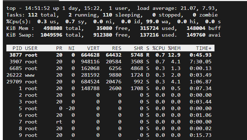Click the top clock time 14:51:52
This screenshot has width=247, height=140.
tap(37, 8)
